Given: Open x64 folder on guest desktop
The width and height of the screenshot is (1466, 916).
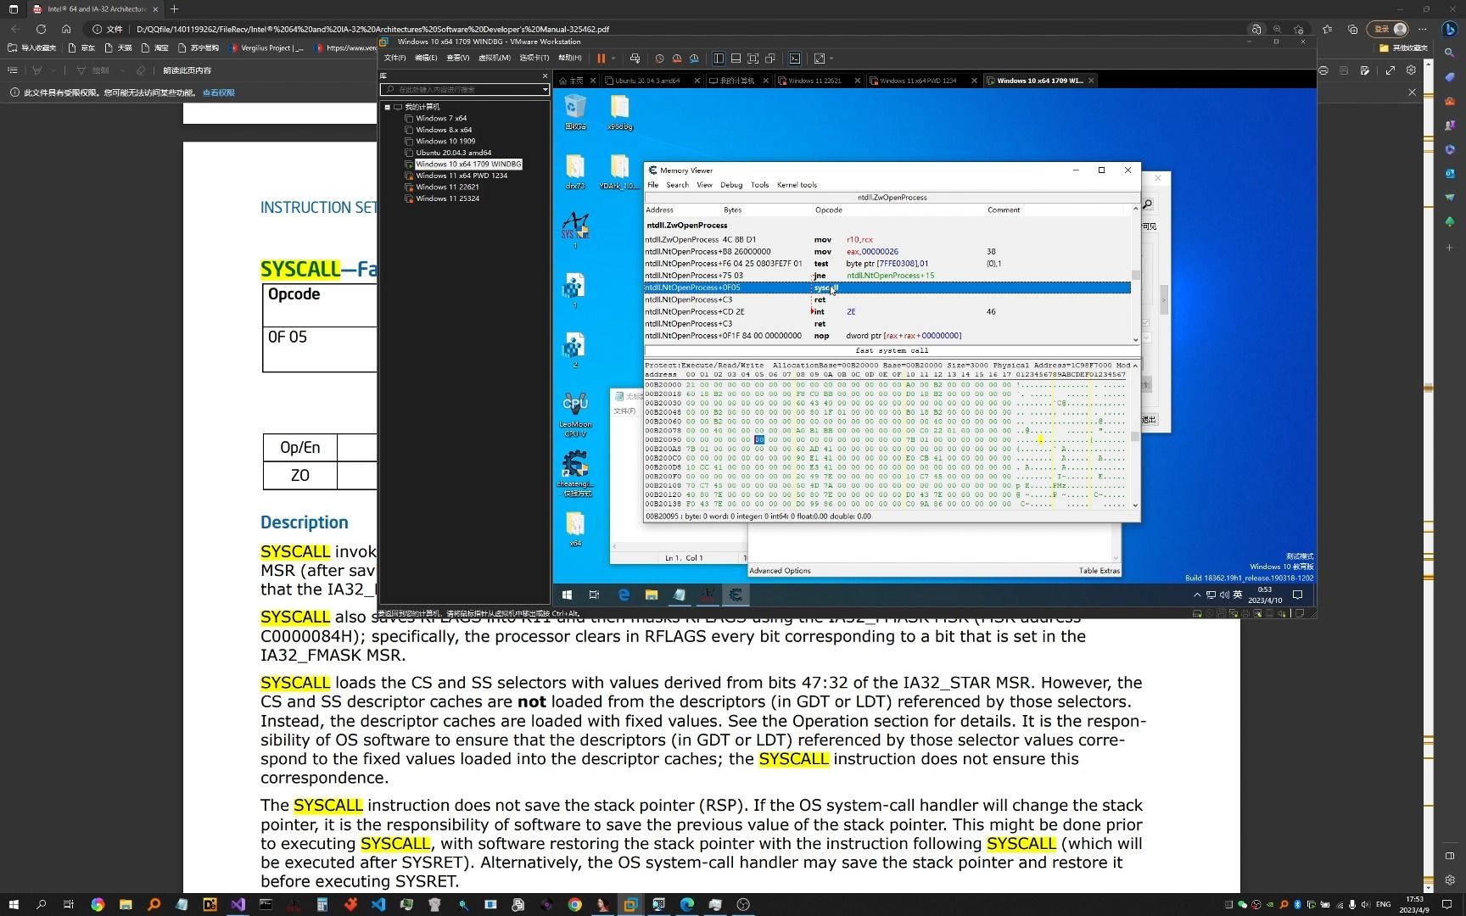Looking at the screenshot, I should point(575,529).
